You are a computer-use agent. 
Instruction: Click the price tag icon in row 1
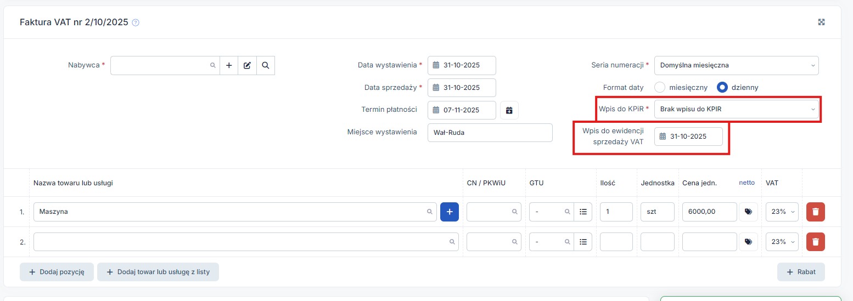pos(748,212)
